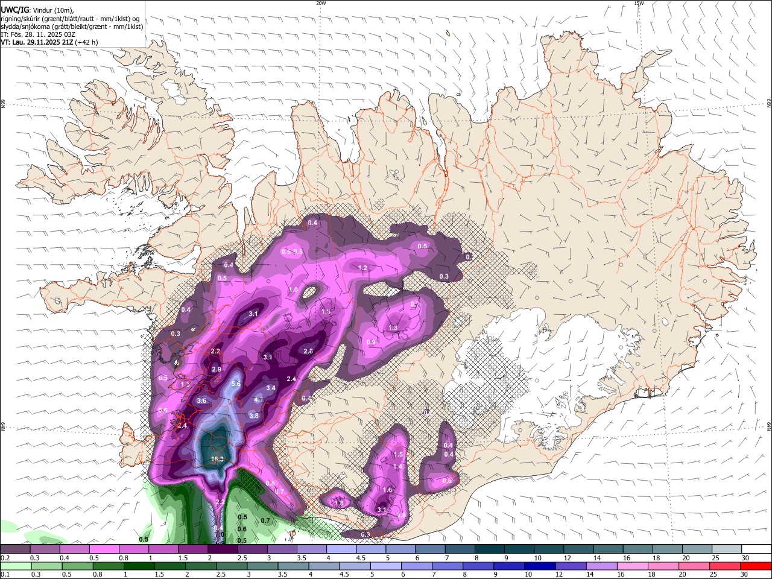Viewport: 772px width, 579px height.
Task: Click the slydda/snjókoma legend description line
Action: 72,27
